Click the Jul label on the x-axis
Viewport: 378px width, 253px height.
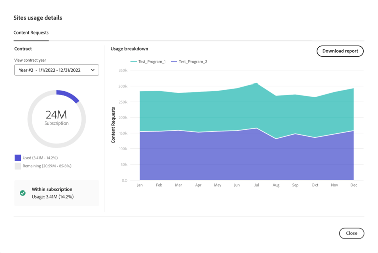tap(256, 185)
